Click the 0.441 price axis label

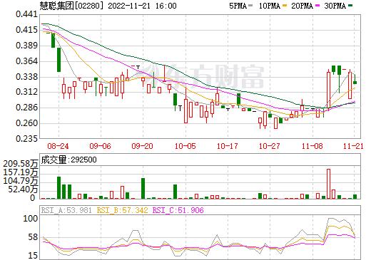click(x=26, y=14)
